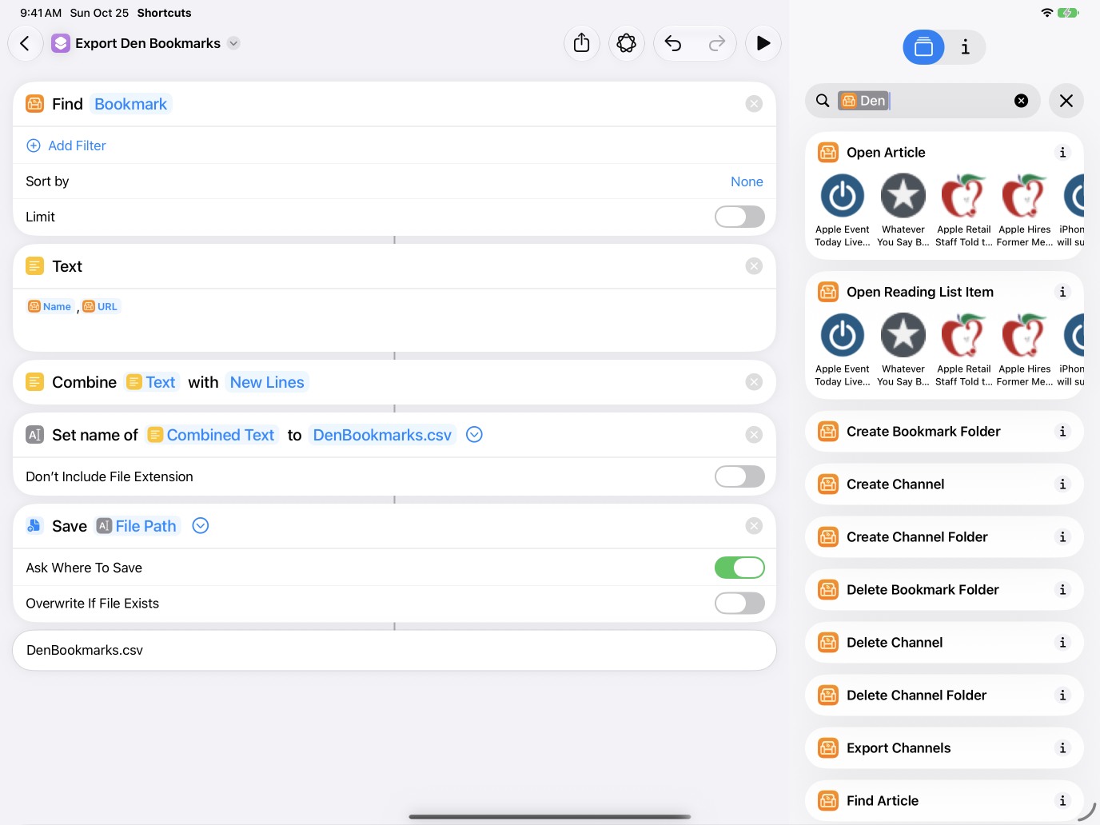The width and height of the screenshot is (1100, 825).
Task: Redo the last undone change
Action: 717,43
